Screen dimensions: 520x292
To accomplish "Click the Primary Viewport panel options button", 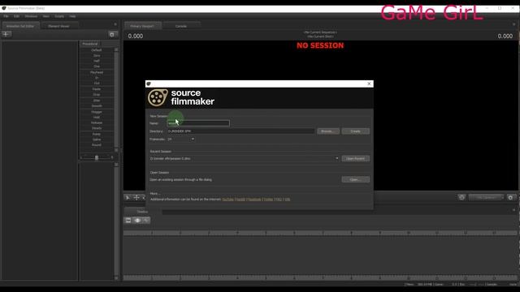I will 514,24.
